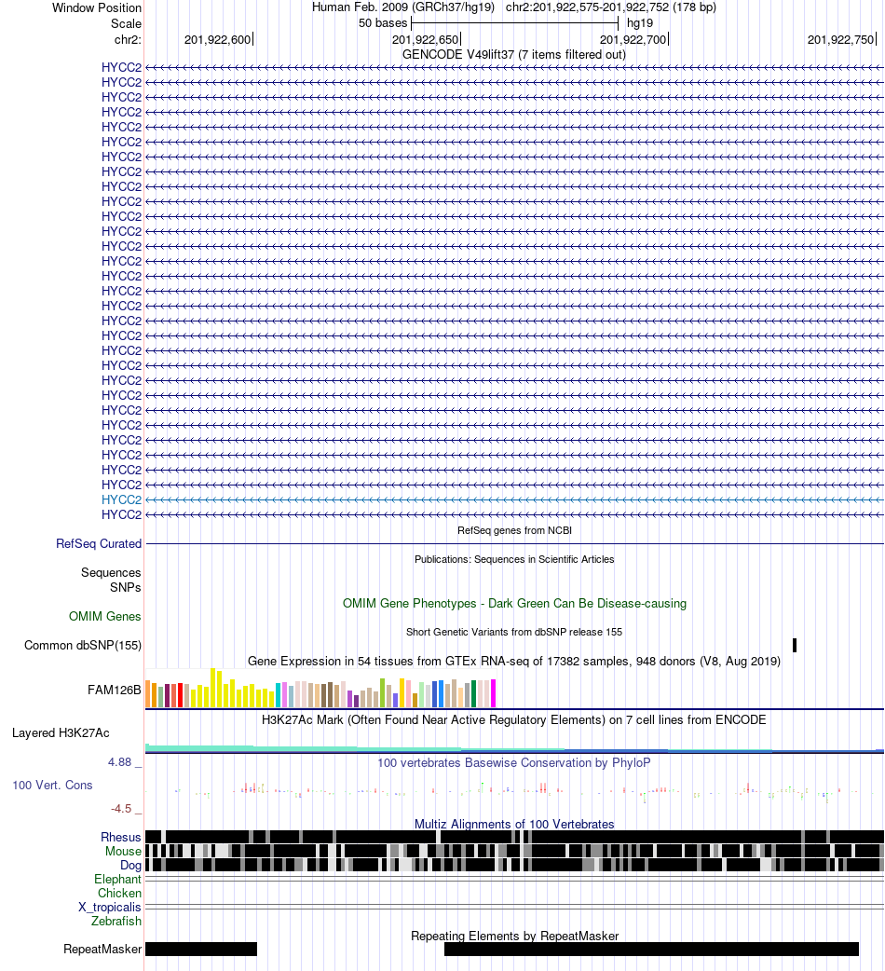The image size is (885, 971).
Task: Click the hg19 label beside the scale bar
Action: (x=640, y=23)
